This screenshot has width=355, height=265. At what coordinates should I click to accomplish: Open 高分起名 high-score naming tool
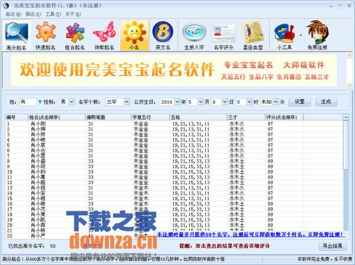[x=17, y=35]
